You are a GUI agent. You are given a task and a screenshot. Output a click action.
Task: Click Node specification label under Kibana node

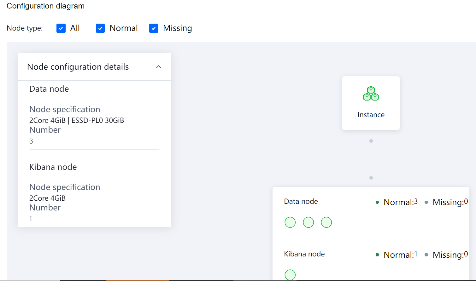[65, 187]
